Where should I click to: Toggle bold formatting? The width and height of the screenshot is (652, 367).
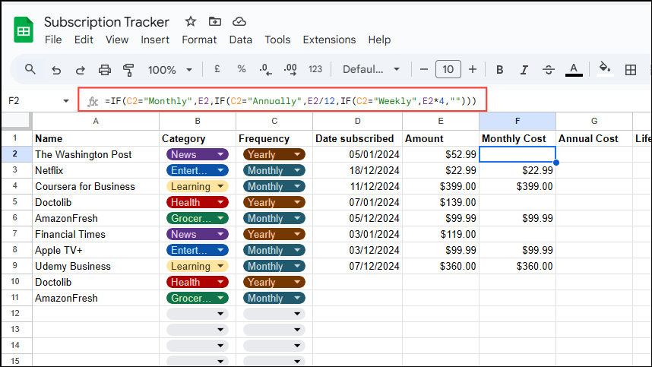click(500, 69)
